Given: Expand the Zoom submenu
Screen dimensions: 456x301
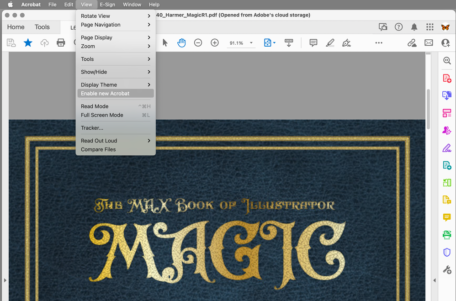Looking at the screenshot, I should (116, 46).
